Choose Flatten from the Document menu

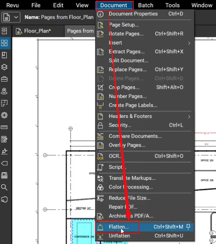[145, 227]
